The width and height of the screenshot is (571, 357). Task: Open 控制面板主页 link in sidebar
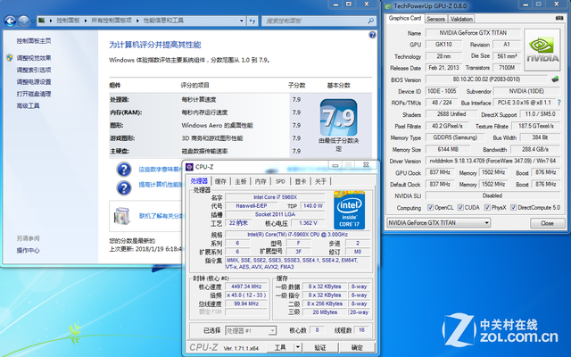pyautogui.click(x=34, y=41)
